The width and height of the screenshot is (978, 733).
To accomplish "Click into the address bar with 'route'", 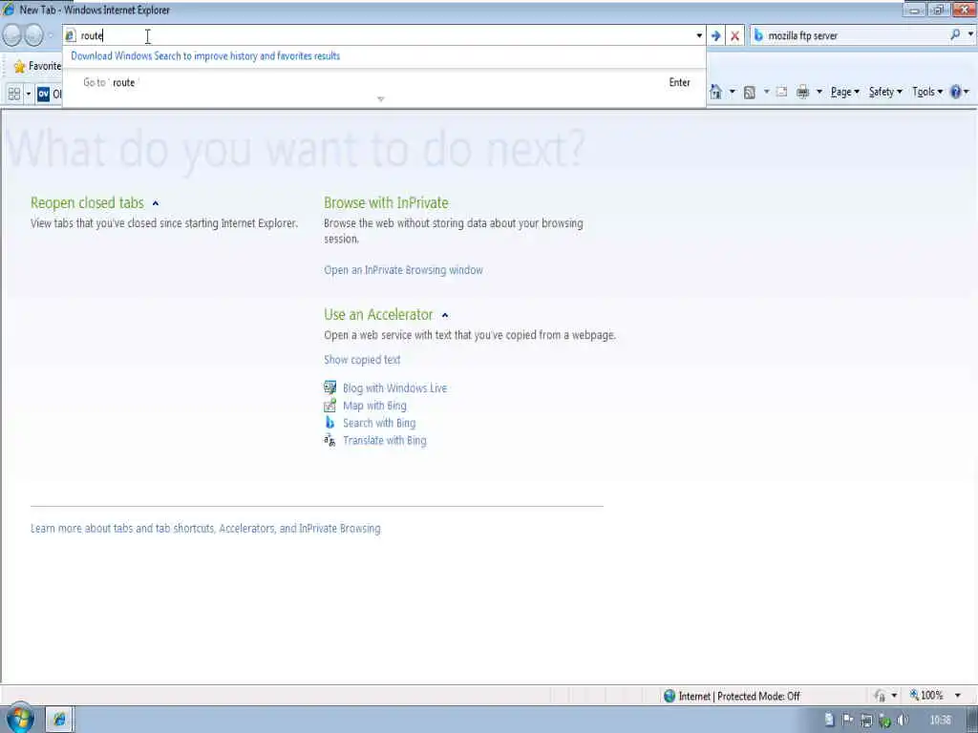I will coord(384,35).
